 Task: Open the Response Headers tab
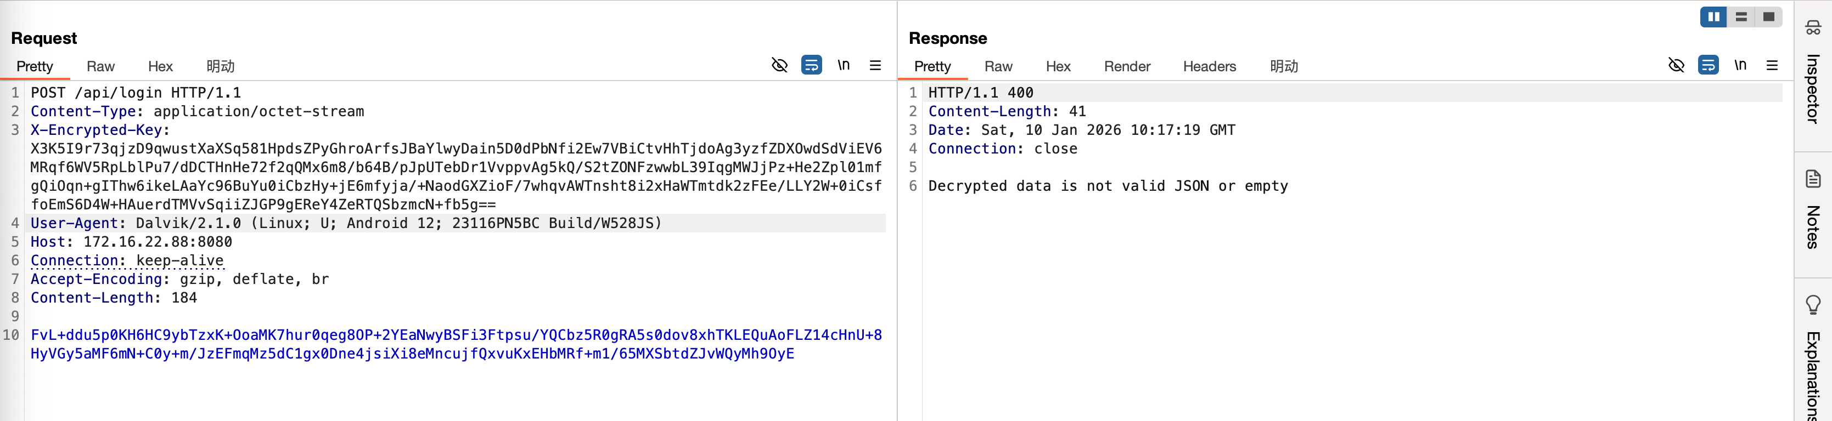1209,66
